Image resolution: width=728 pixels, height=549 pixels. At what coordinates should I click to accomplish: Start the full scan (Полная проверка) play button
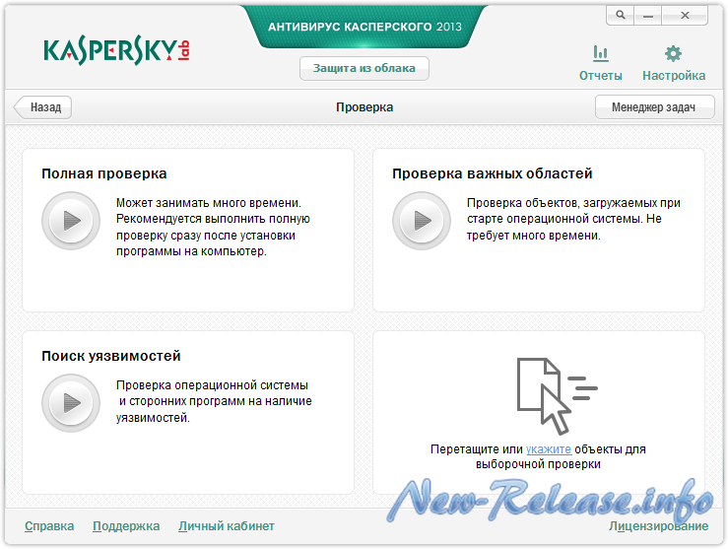tap(71, 221)
